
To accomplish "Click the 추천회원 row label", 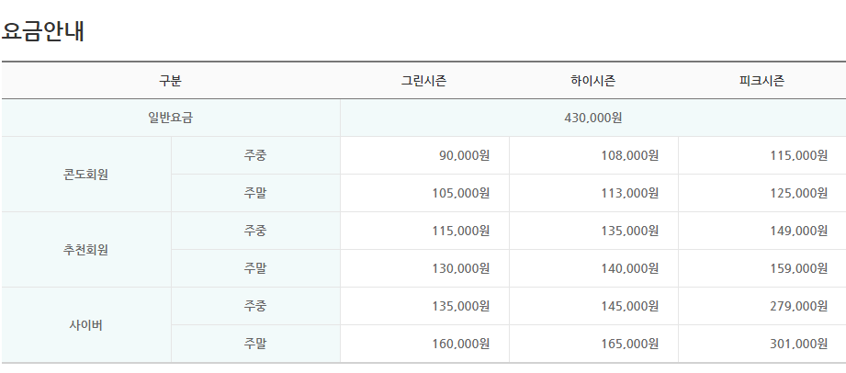I will (85, 250).
